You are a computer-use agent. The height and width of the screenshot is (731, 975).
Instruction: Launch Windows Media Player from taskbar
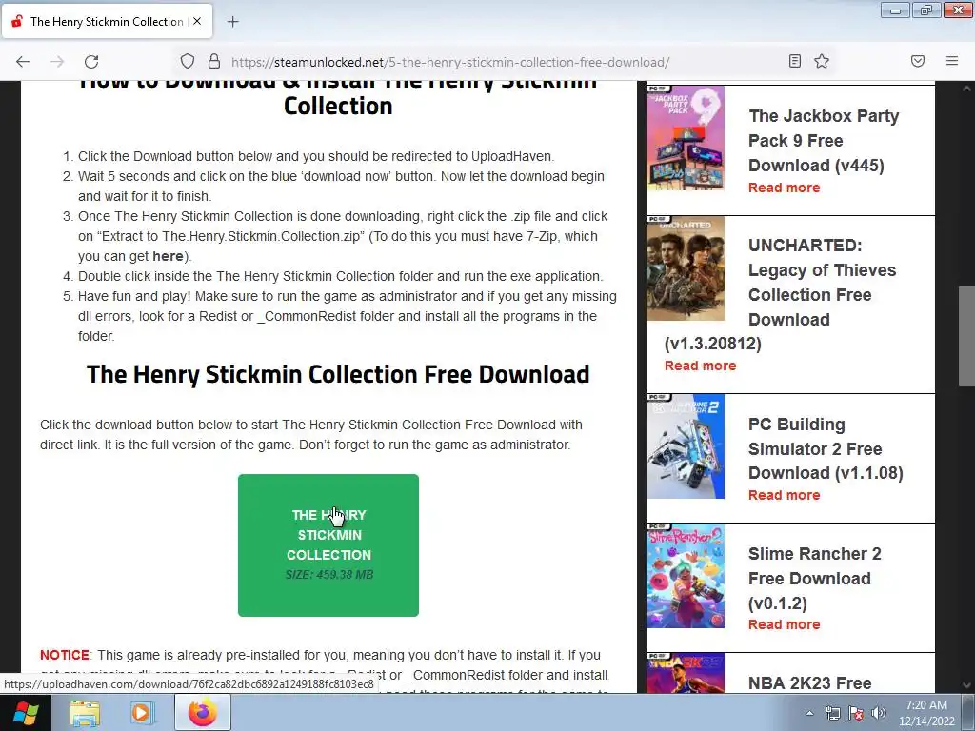[x=142, y=712]
